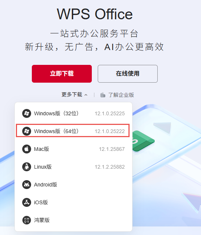Click the HarmonyOS HMOS icon
201x235 pixels.
[27, 220]
